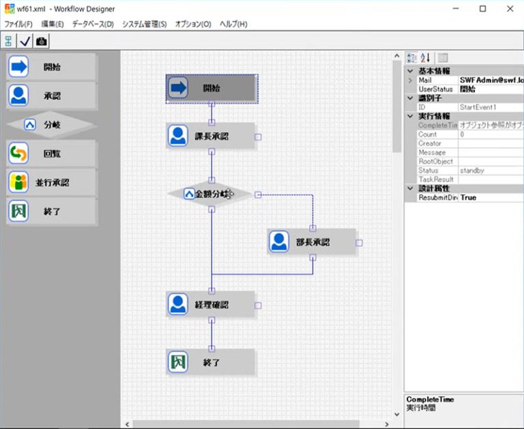The width and height of the screenshot is (524, 429).
Task: Select the 経理確認 node on the canvas
Action: 211,304
